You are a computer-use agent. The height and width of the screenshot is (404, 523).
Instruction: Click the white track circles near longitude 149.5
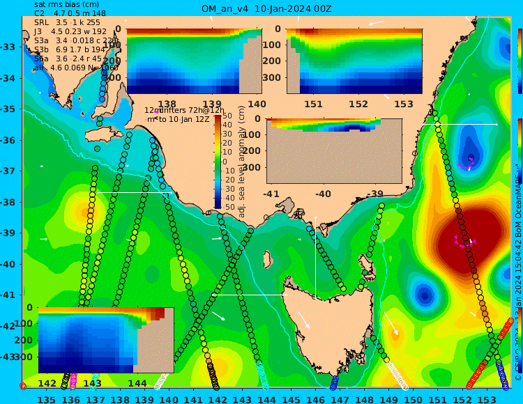(x=397, y=375)
